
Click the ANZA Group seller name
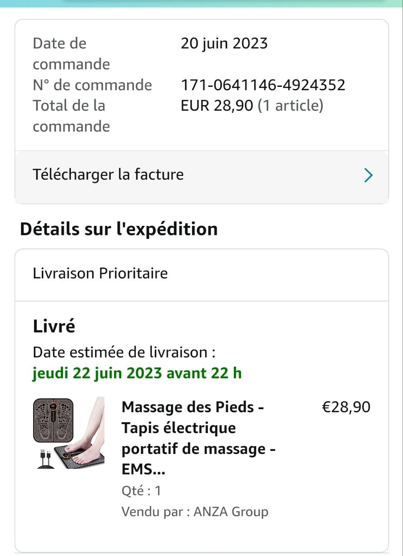(231, 512)
